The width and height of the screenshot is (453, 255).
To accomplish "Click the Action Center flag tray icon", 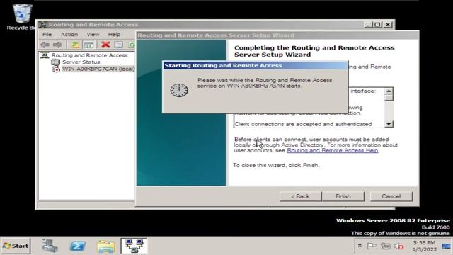I will pyautogui.click(x=372, y=246).
